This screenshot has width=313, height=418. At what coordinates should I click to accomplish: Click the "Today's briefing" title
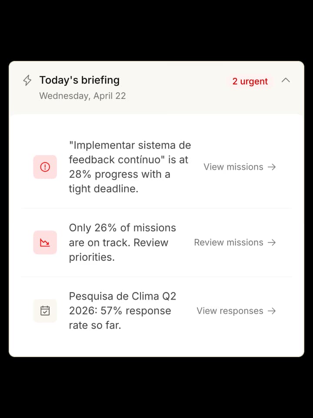pyautogui.click(x=79, y=80)
